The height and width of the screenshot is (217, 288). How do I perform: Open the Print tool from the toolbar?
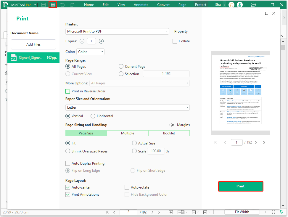(x=52, y=4)
